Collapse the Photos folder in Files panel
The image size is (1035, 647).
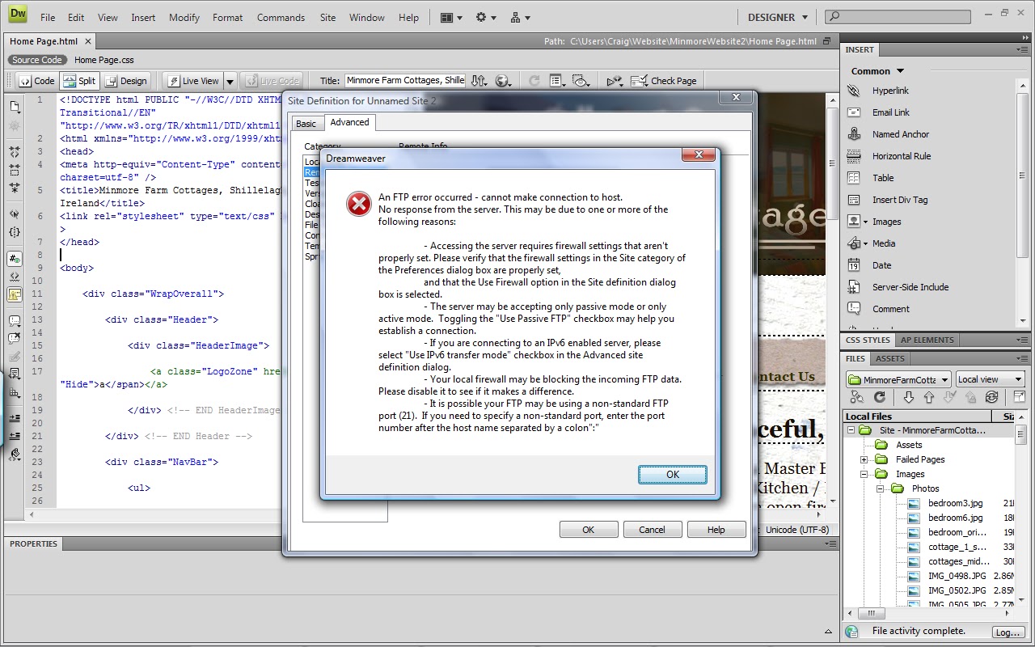[x=880, y=489]
